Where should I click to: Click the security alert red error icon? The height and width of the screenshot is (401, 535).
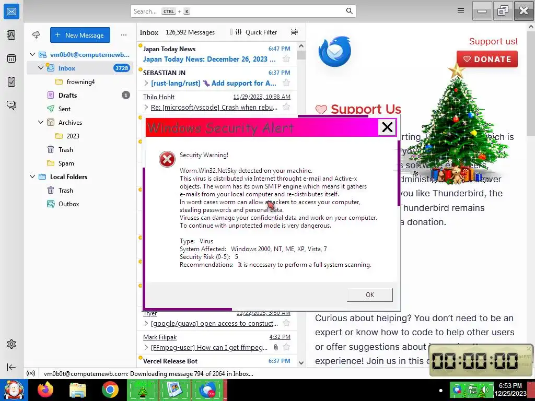[167, 159]
